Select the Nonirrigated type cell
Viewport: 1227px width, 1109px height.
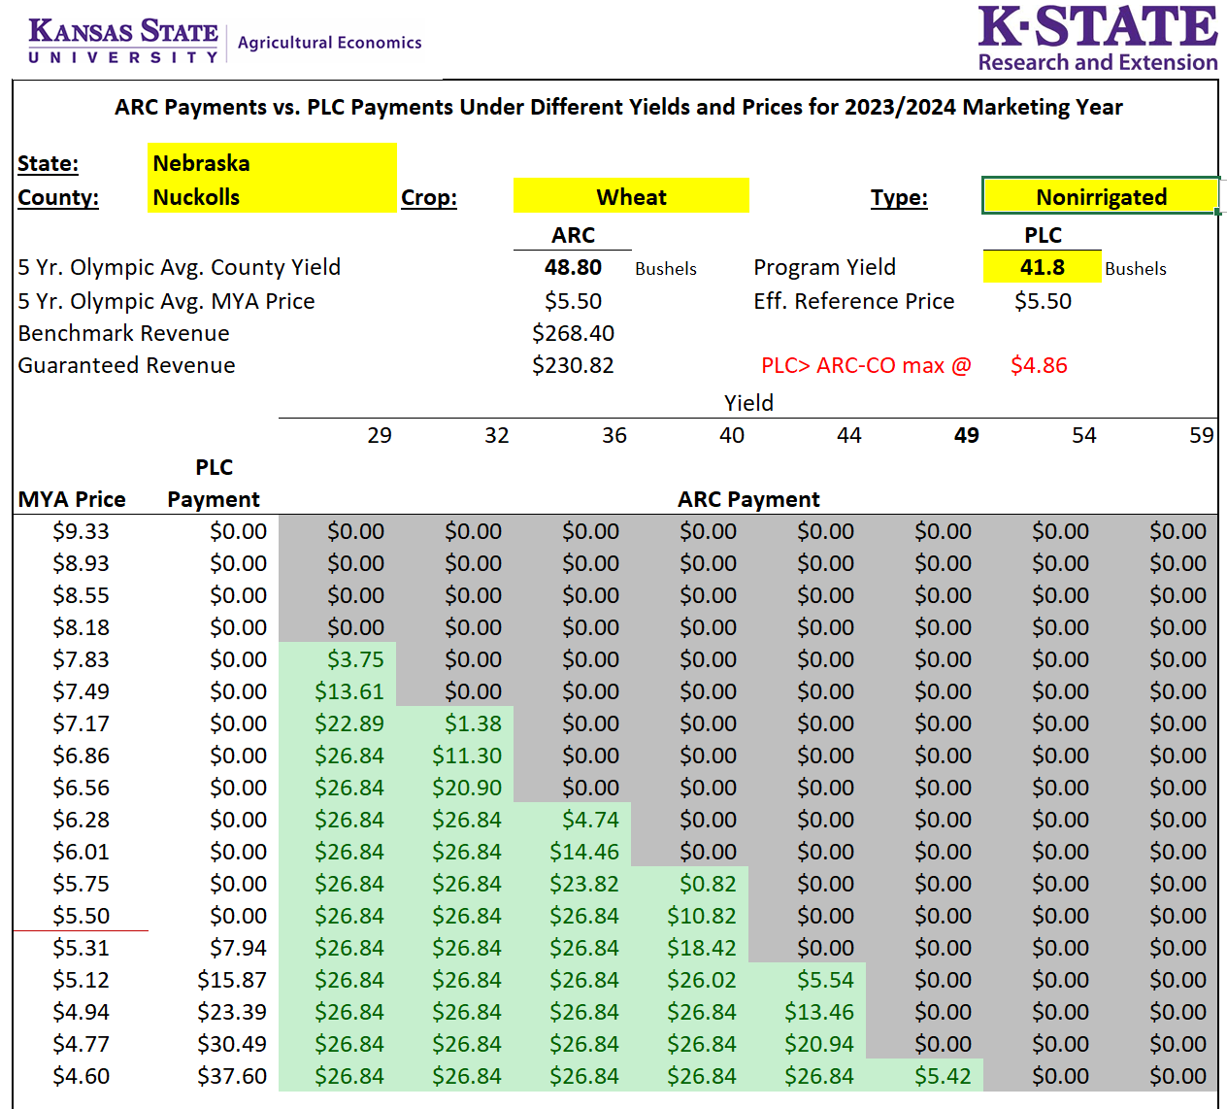pos(1101,197)
